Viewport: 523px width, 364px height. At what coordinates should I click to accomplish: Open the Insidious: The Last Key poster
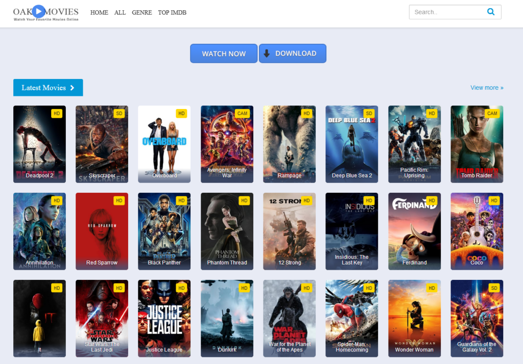point(351,231)
